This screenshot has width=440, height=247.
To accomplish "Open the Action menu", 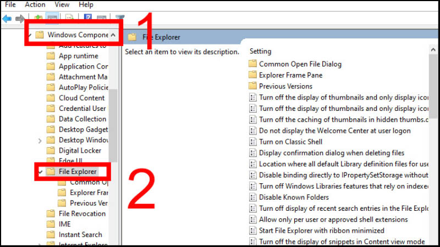I will click(35, 5).
